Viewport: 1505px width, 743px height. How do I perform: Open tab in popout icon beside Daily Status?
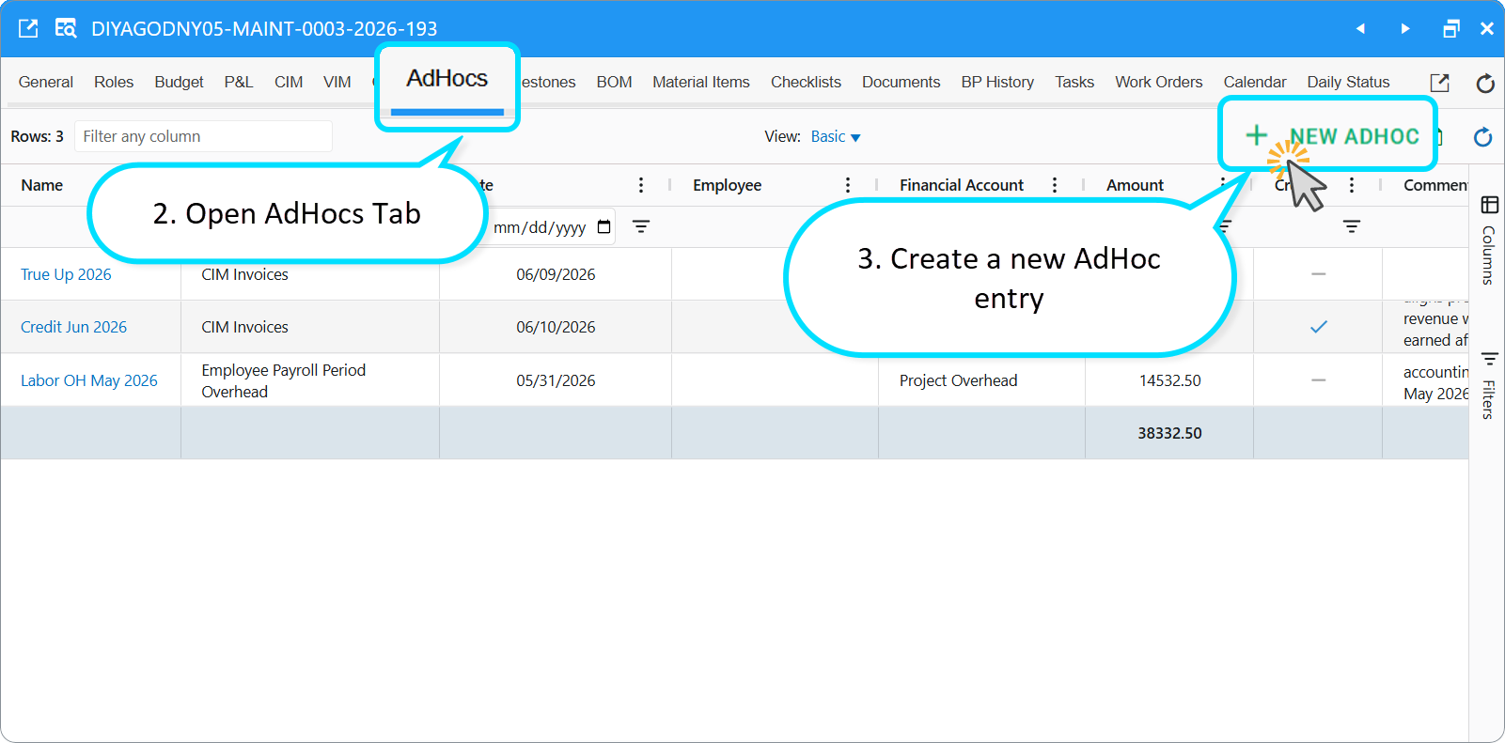point(1439,83)
